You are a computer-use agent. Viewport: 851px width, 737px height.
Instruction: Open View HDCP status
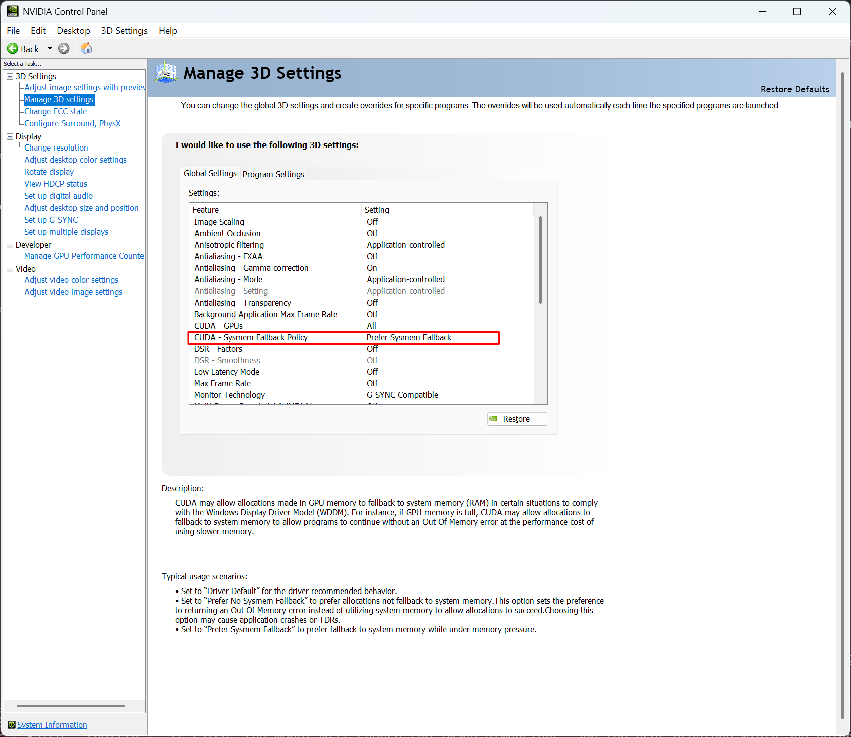tap(56, 184)
